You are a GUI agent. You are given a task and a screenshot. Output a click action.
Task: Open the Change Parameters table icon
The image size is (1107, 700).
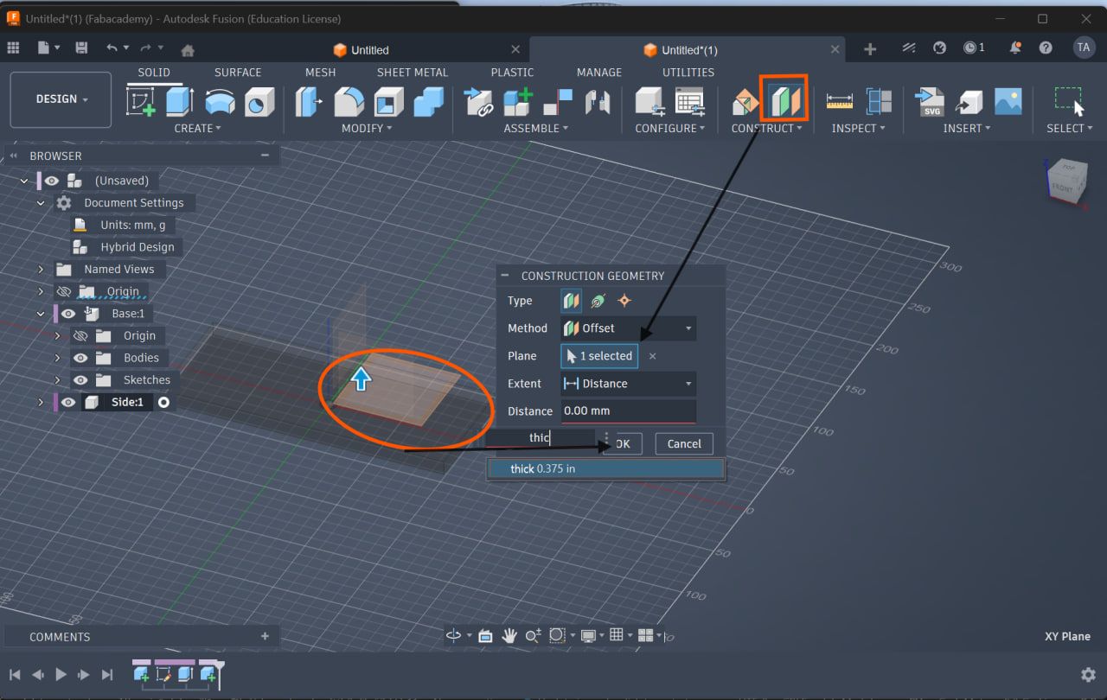689,102
